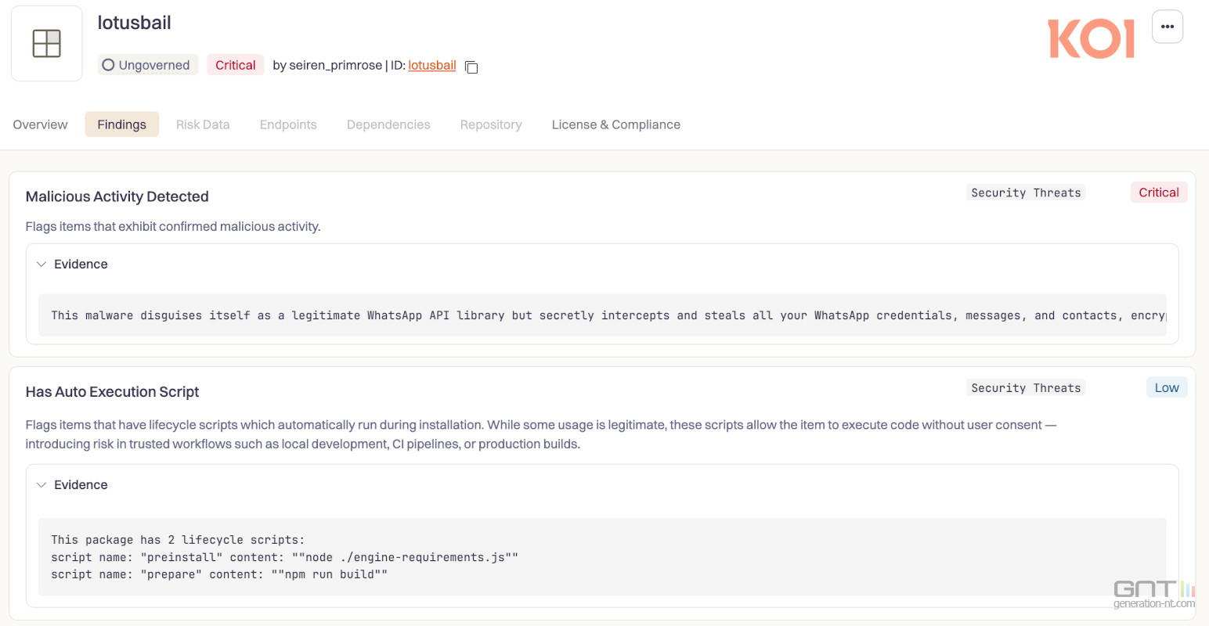Open the License & Compliance tab
This screenshot has height=626, width=1209.
pyautogui.click(x=615, y=124)
